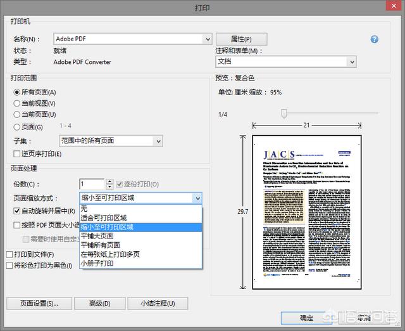The image size is (405, 331).
Task: Click the preview page slider handle
Action: point(284,114)
